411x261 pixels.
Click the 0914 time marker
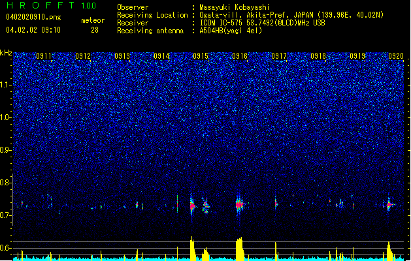pyautogui.click(x=161, y=56)
